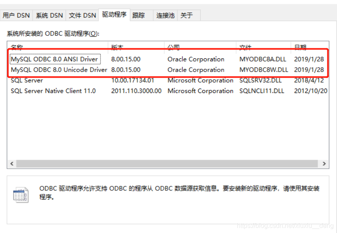Click the horizontal scrollbar thumb in driver list
Viewport: 337px width, 233px height.
(x=167, y=164)
